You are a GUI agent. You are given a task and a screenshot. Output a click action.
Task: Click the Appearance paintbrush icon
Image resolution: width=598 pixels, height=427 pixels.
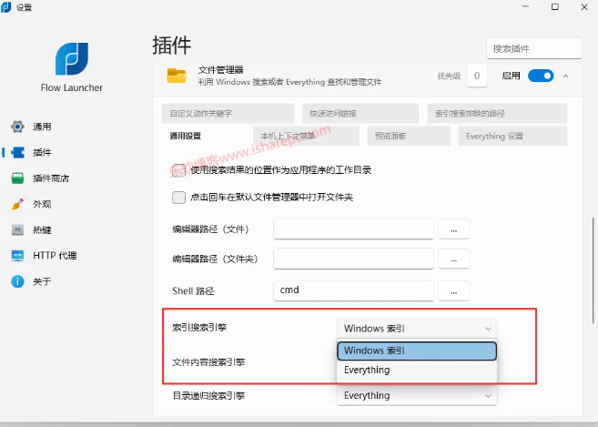click(17, 204)
